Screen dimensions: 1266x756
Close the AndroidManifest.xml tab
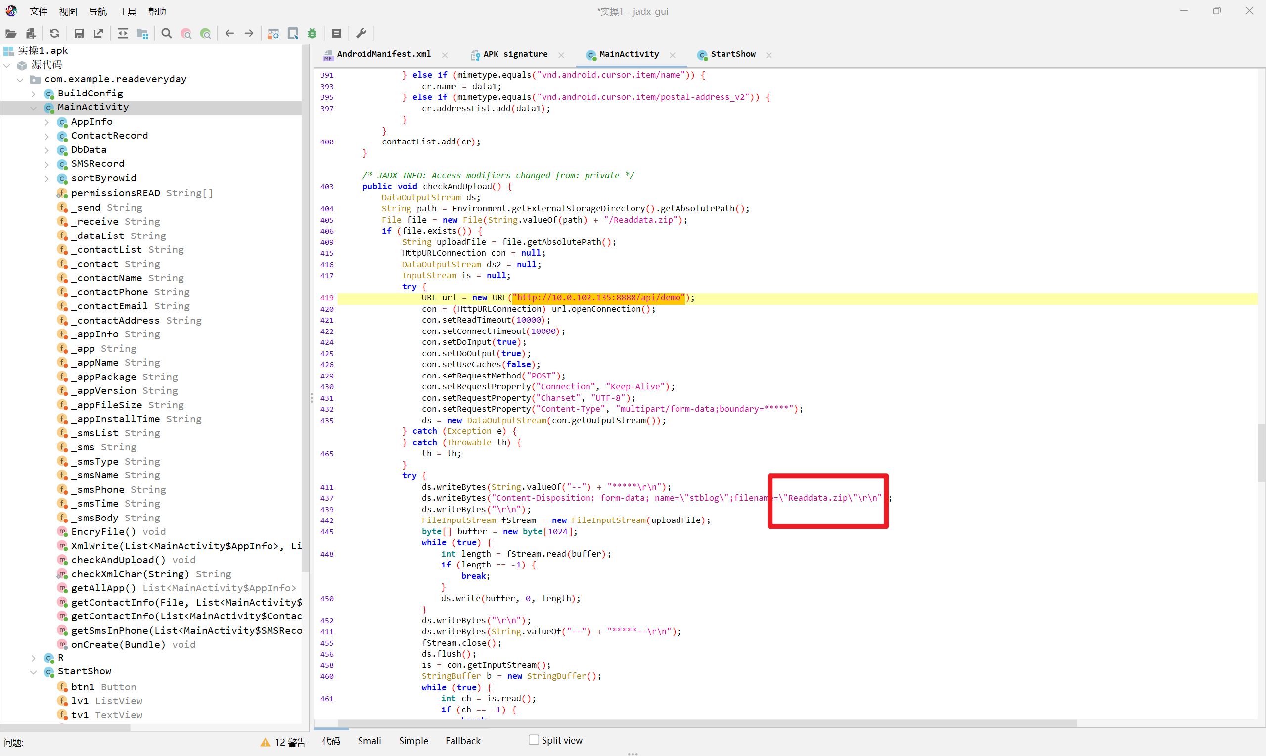click(445, 55)
